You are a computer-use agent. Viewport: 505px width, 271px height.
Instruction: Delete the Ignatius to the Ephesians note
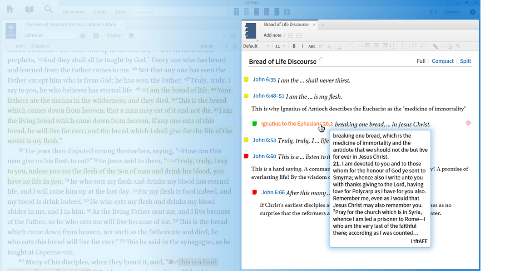tap(468, 123)
